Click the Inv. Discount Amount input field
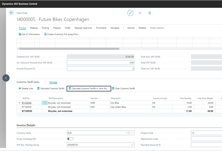This screenshot has height=151, width=222. (x=101, y=63)
